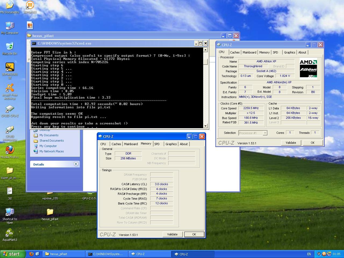Collapse the Details panel in Explorer sidebar
344x258 pixels.
pyautogui.click(x=76, y=164)
